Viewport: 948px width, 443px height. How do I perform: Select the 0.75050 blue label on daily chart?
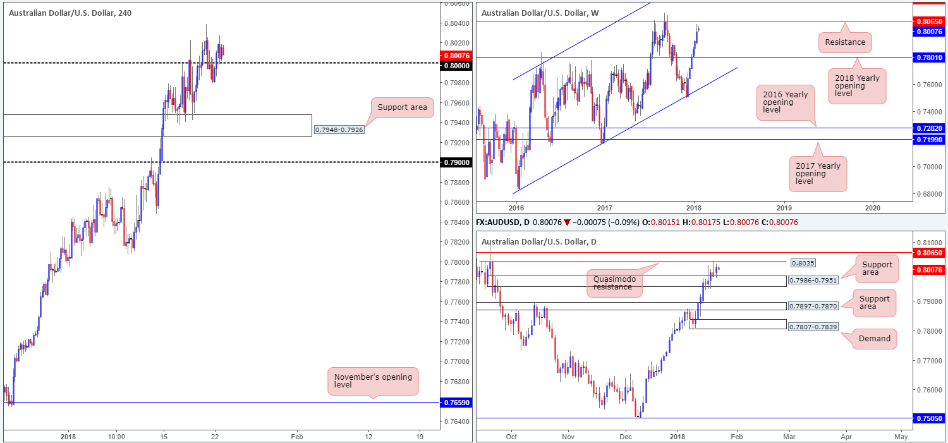[x=930, y=418]
